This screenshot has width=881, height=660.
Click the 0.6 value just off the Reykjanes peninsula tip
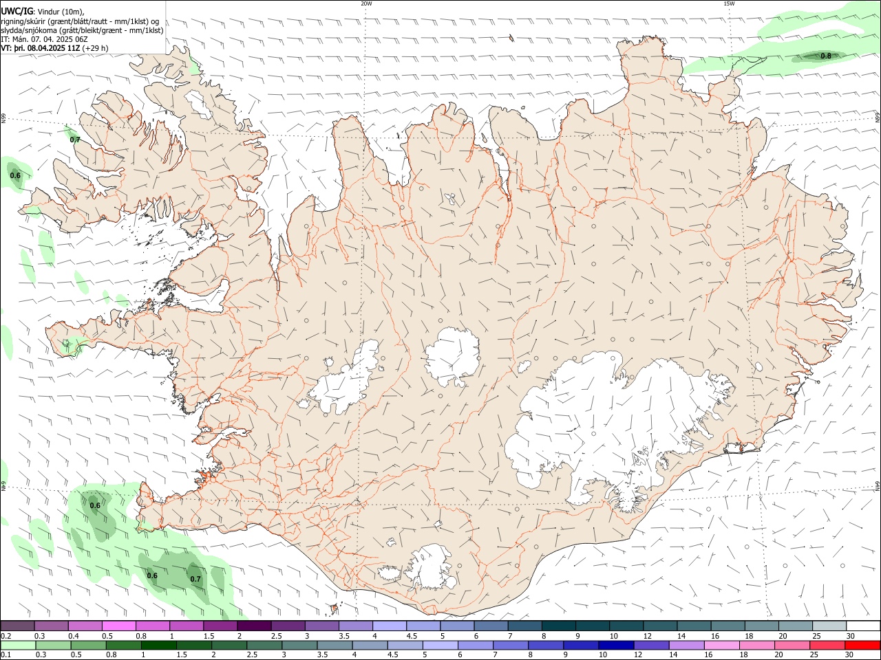pyautogui.click(x=95, y=506)
